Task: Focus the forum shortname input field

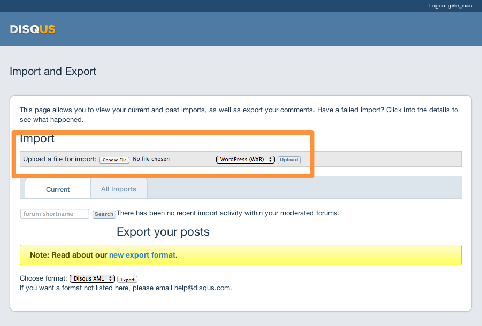Action: click(x=55, y=214)
